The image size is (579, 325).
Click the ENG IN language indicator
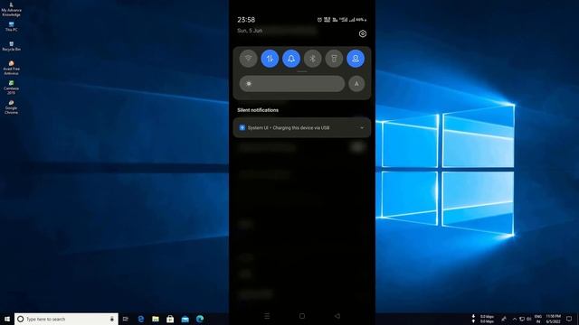coord(538,319)
